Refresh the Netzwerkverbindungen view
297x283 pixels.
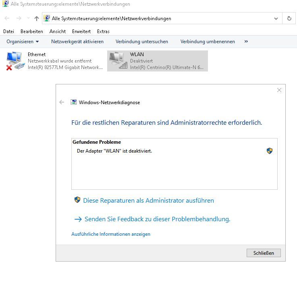289,19
